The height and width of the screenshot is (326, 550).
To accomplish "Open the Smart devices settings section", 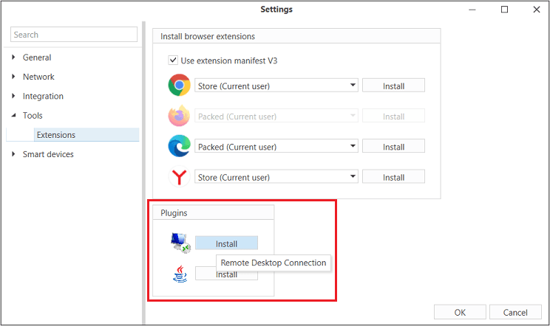I will pos(48,154).
